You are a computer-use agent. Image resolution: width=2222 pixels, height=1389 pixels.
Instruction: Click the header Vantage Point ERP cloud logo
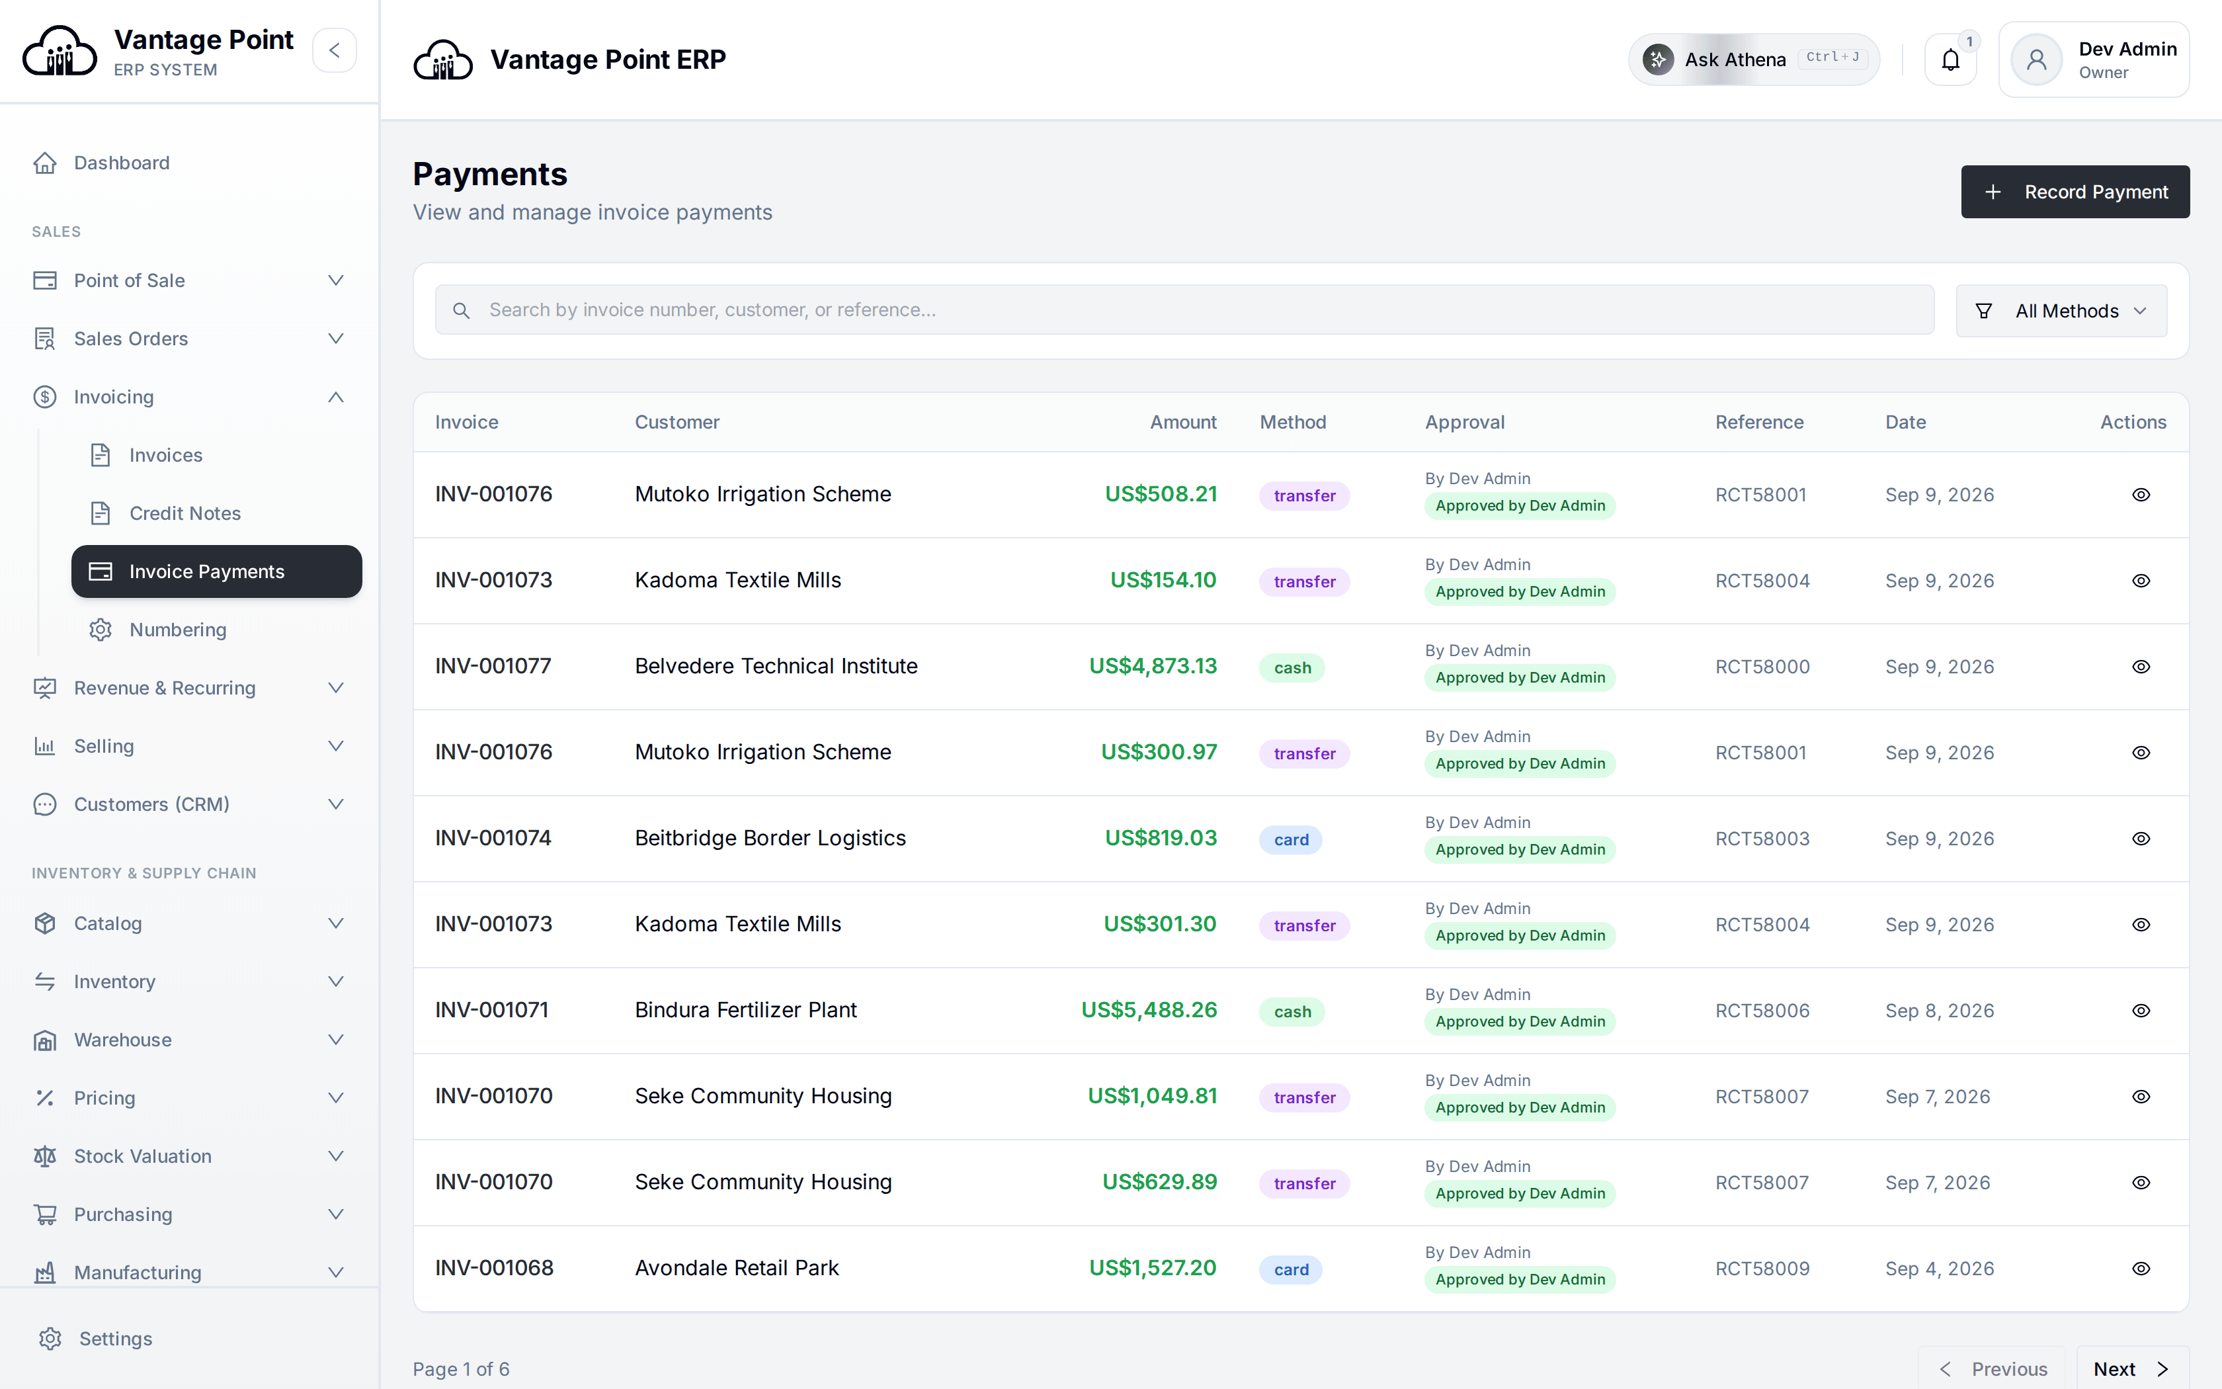[x=444, y=60]
